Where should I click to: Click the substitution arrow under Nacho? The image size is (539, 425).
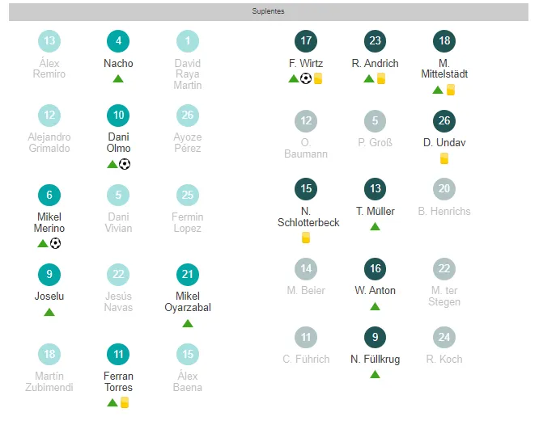point(118,78)
